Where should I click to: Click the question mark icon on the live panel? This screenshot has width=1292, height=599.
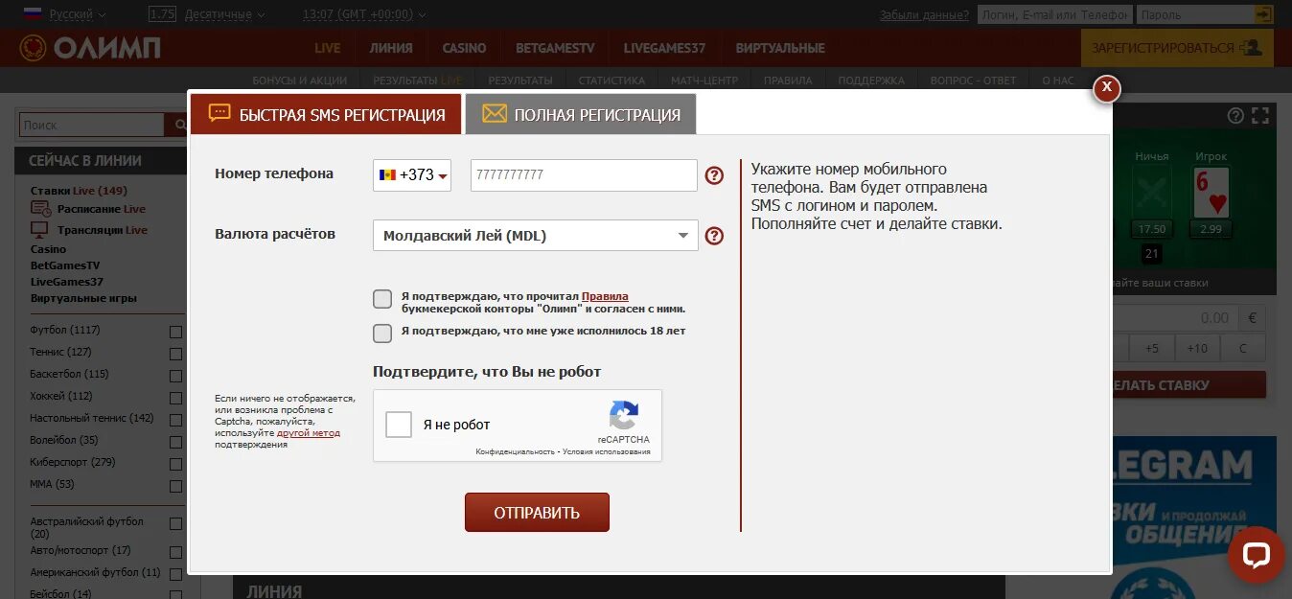coord(1236,115)
